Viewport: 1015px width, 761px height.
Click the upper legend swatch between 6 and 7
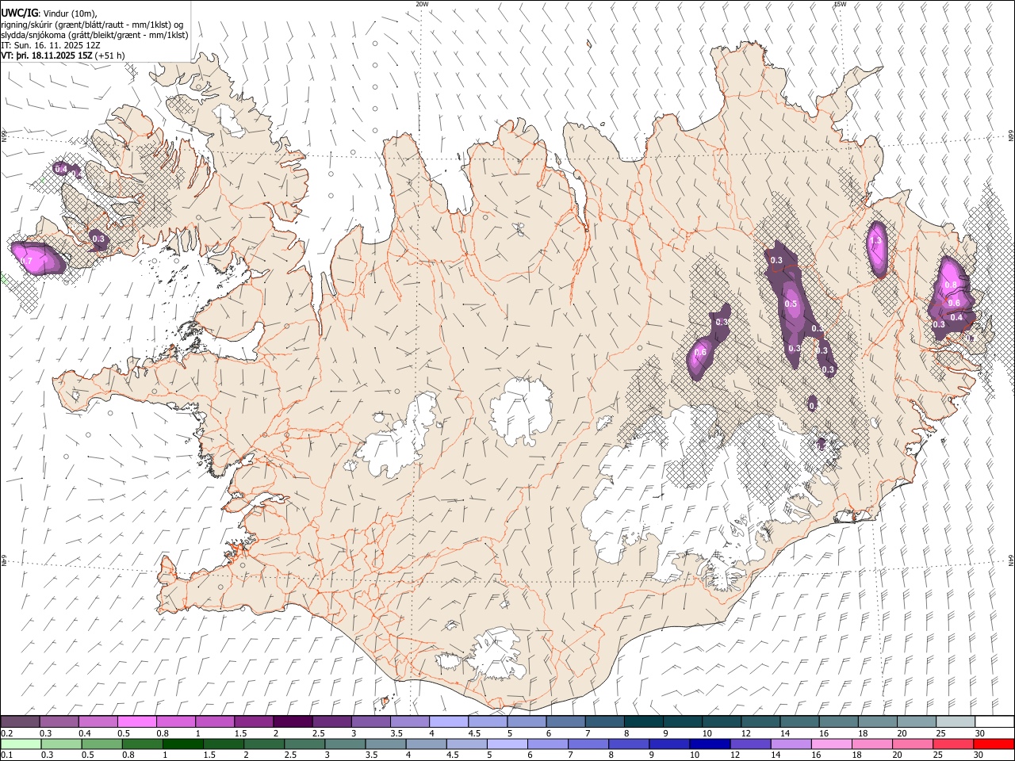tap(566, 721)
